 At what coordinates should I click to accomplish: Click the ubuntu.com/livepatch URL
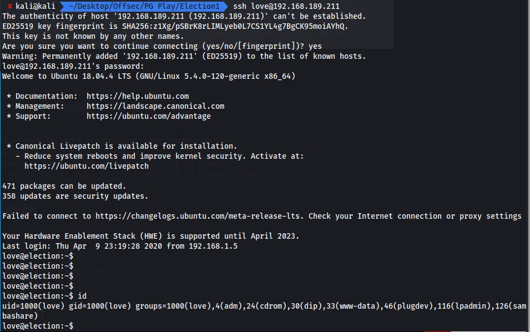(87, 167)
